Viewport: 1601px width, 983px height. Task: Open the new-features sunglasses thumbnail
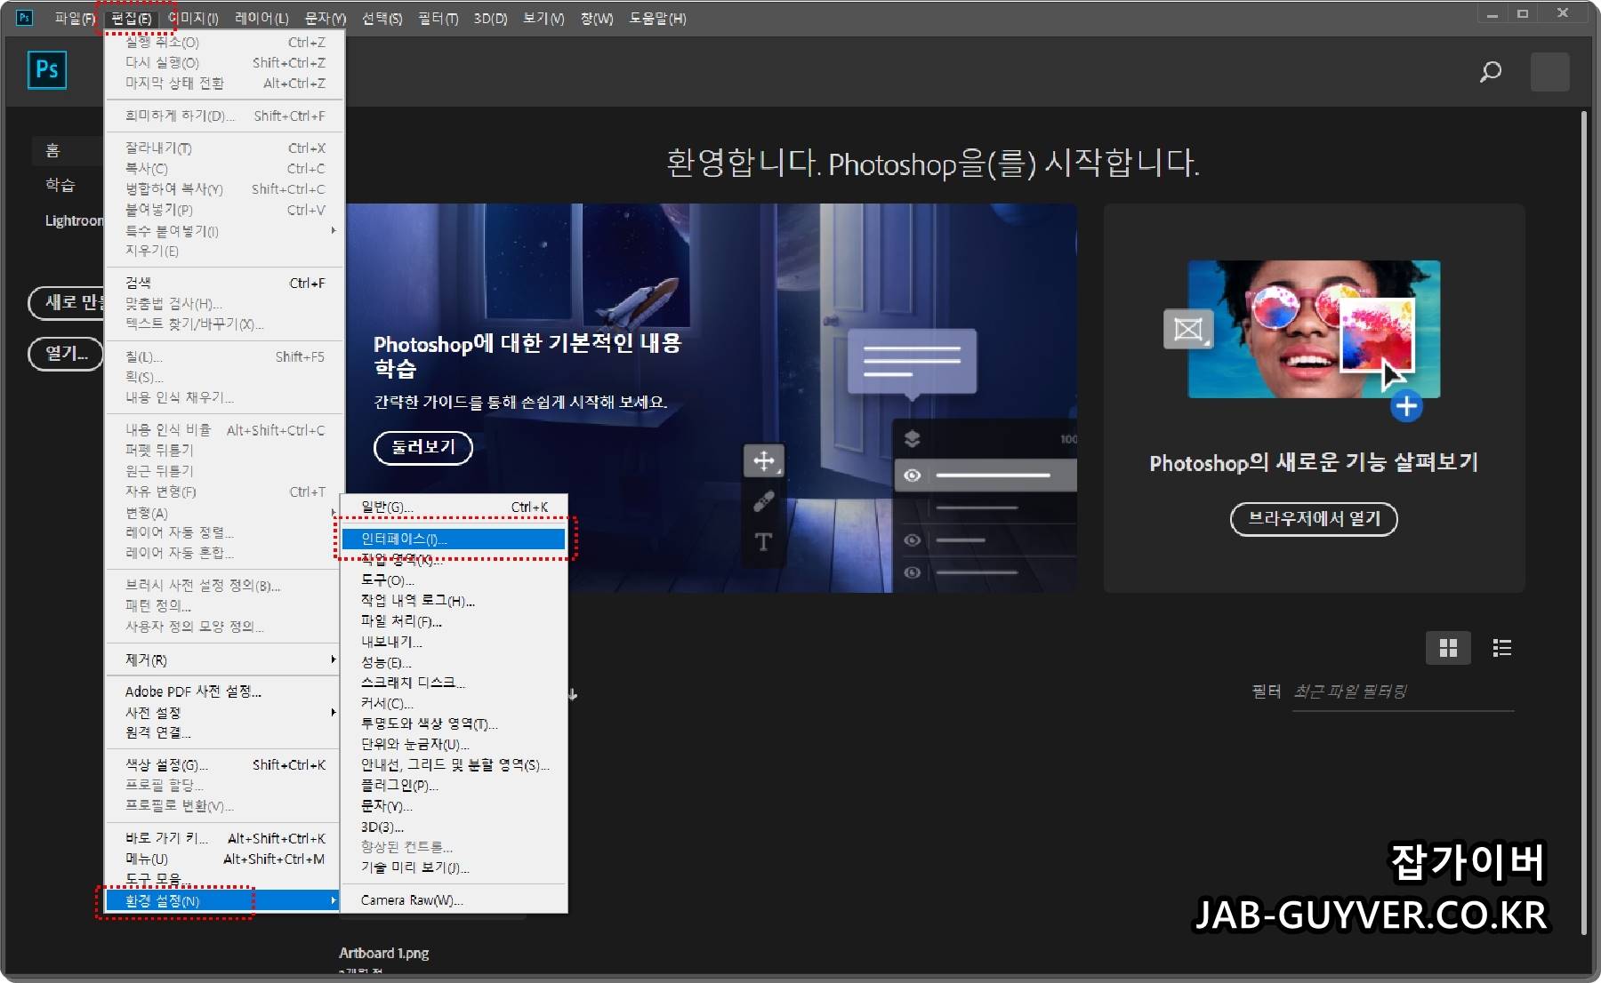[x=1314, y=329]
